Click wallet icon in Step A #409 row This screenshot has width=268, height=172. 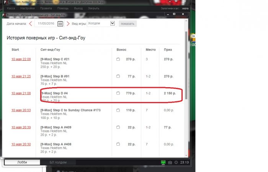click(118, 127)
